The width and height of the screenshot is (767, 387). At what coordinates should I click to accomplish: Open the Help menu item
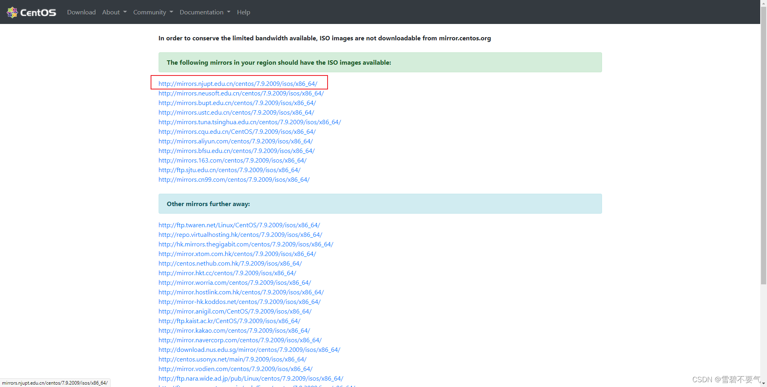[x=244, y=12]
